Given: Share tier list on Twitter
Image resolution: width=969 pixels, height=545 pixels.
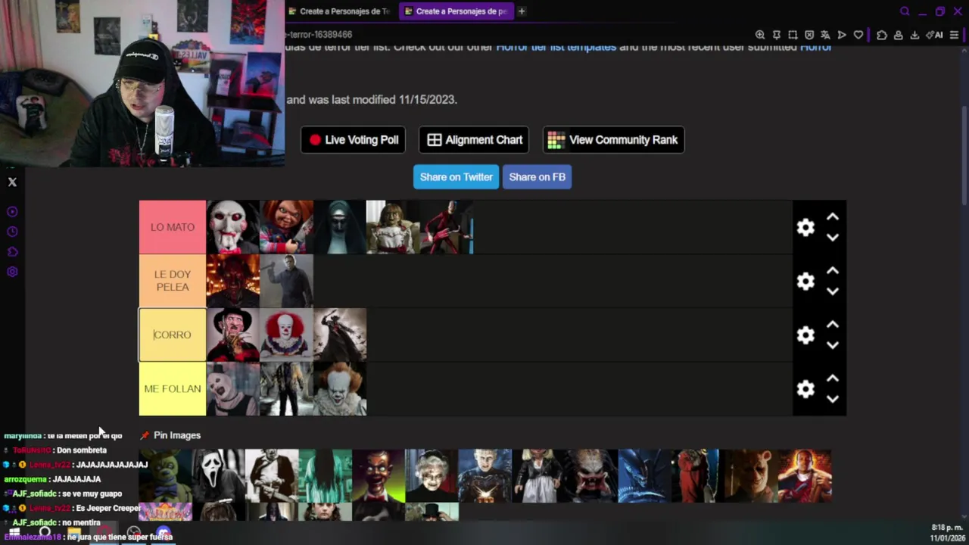Looking at the screenshot, I should 456,176.
